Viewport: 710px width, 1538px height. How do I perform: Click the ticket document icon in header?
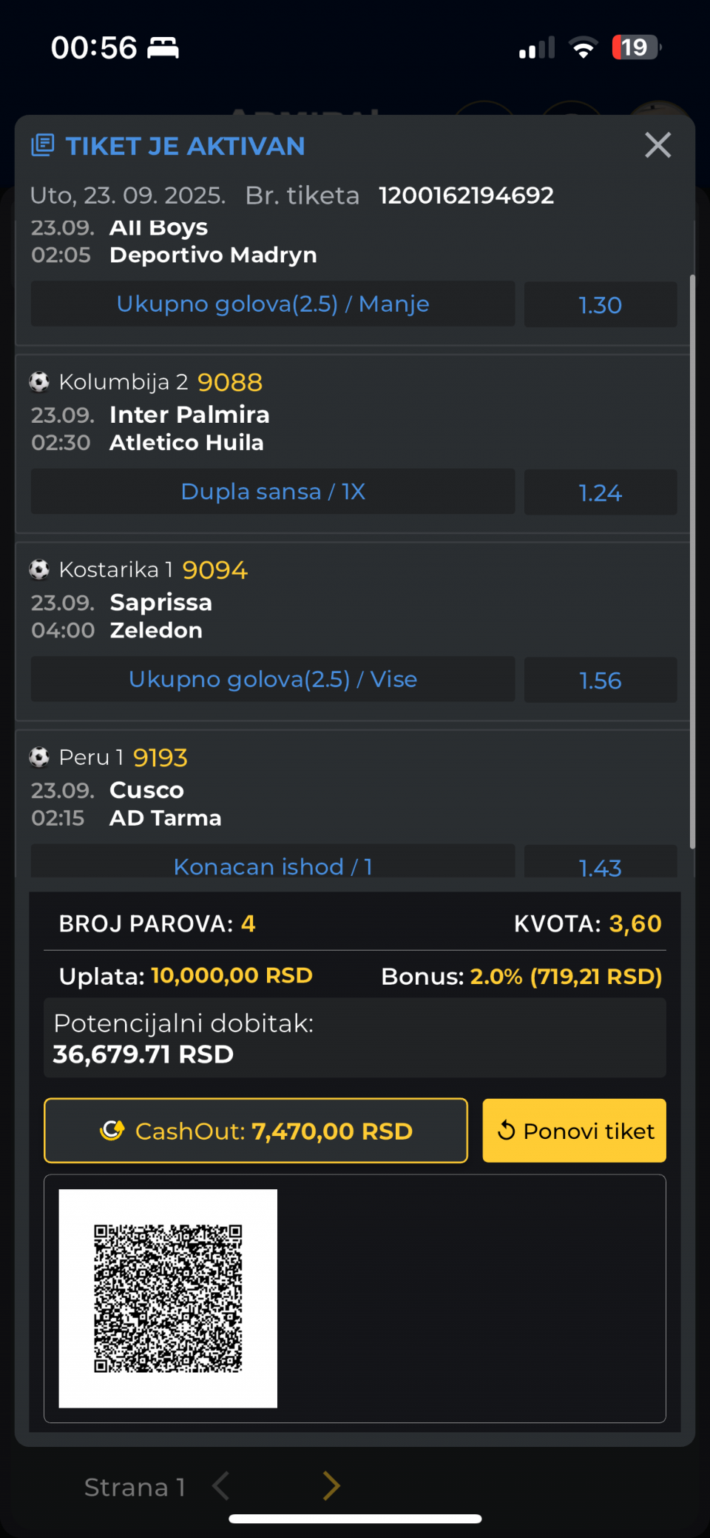[43, 145]
